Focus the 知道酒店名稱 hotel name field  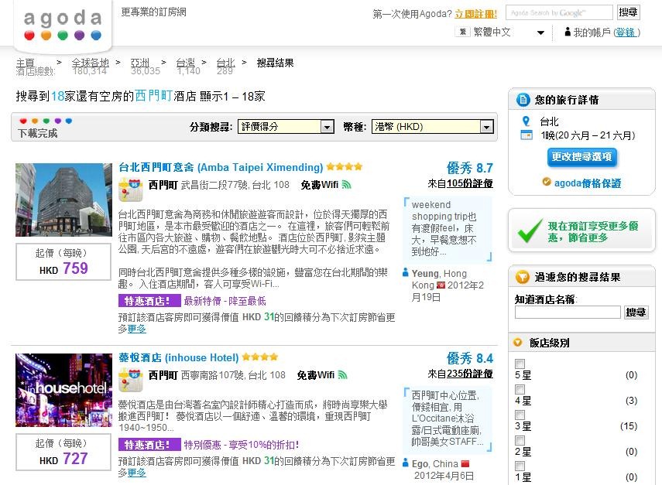568,312
